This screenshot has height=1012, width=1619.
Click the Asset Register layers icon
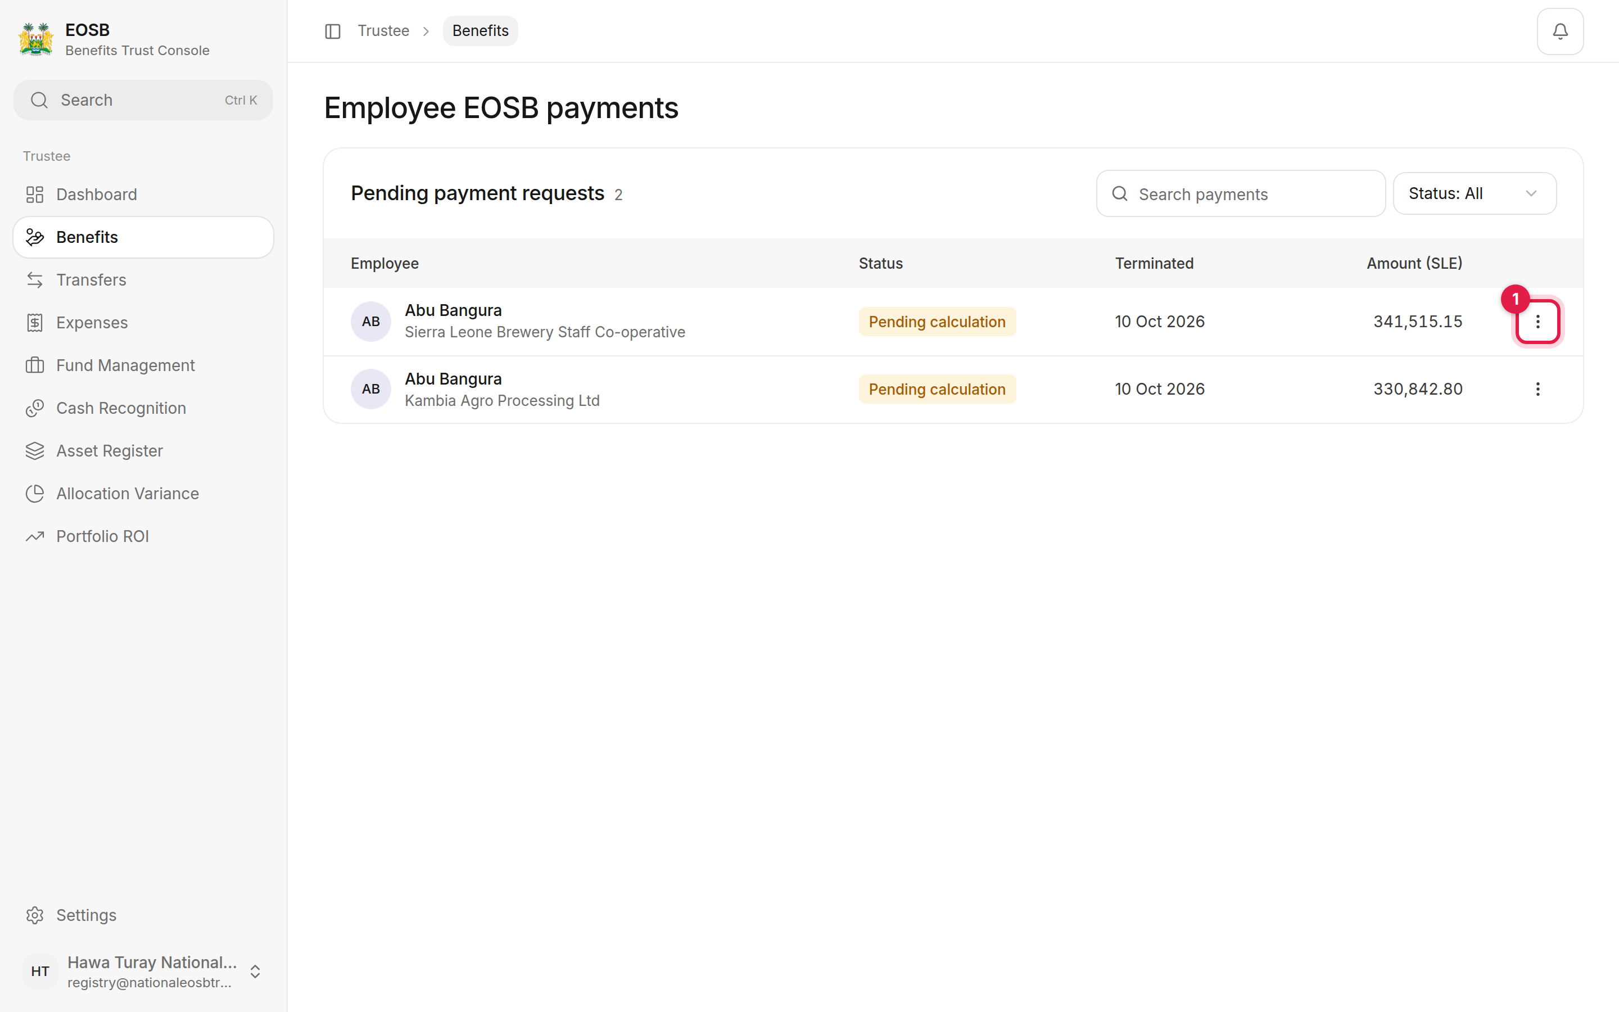pos(35,451)
